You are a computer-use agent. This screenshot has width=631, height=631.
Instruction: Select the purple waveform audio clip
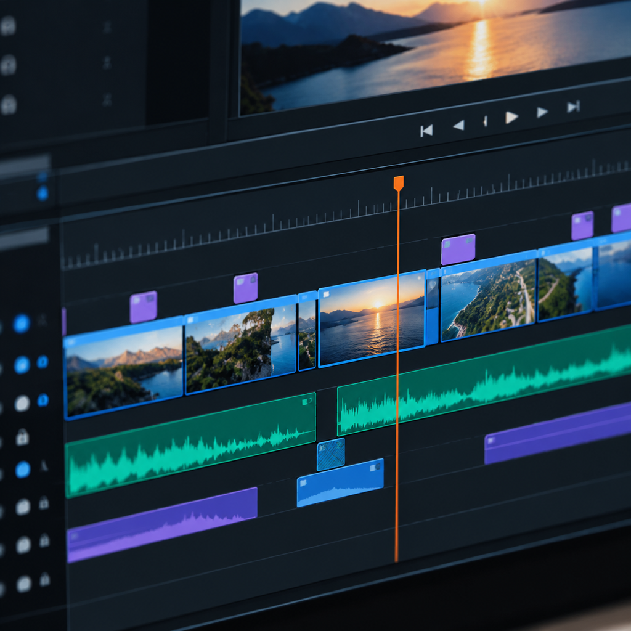pos(162,524)
